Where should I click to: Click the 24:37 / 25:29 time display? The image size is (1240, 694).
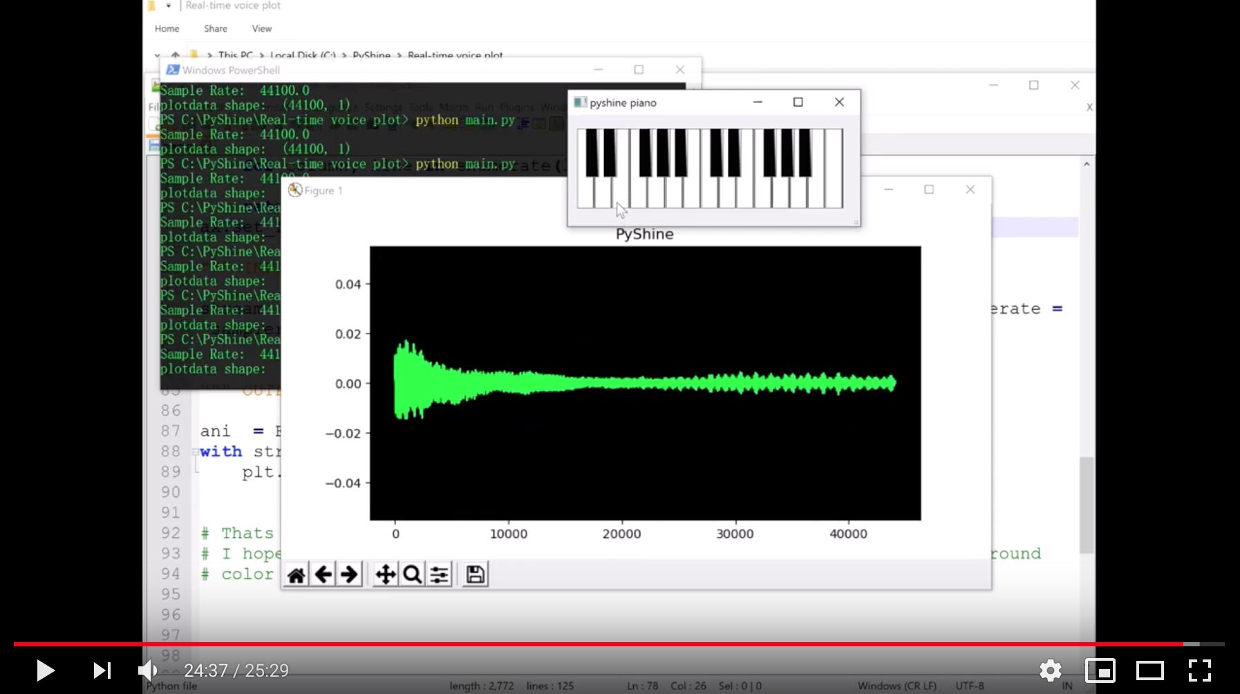pos(236,670)
